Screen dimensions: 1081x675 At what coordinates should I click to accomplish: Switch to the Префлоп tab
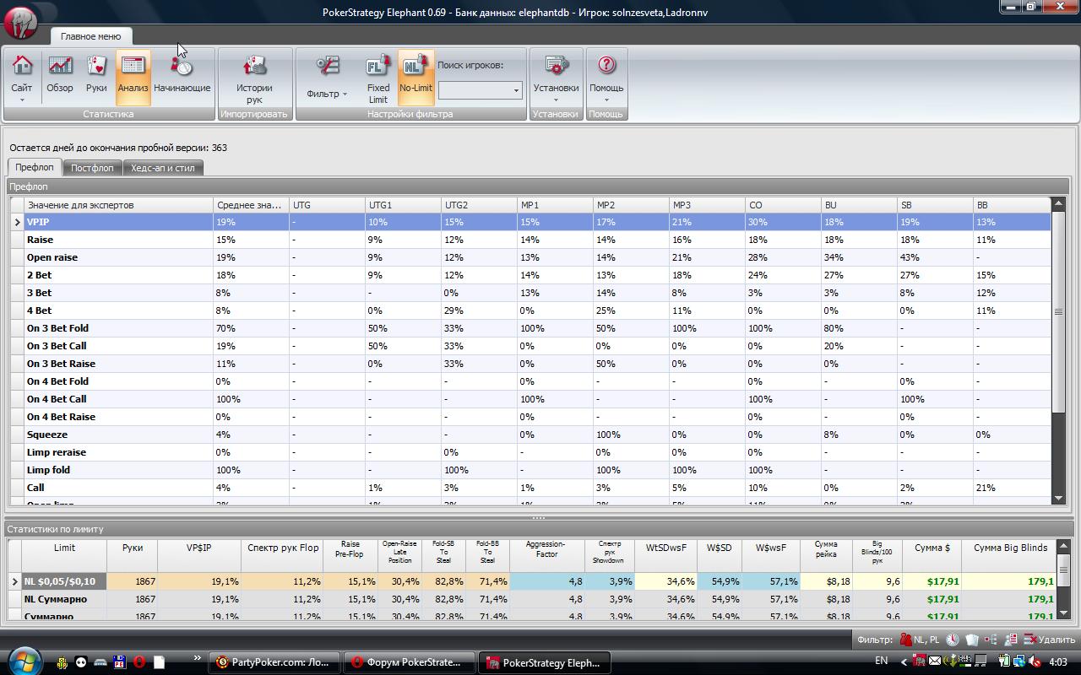(x=35, y=167)
